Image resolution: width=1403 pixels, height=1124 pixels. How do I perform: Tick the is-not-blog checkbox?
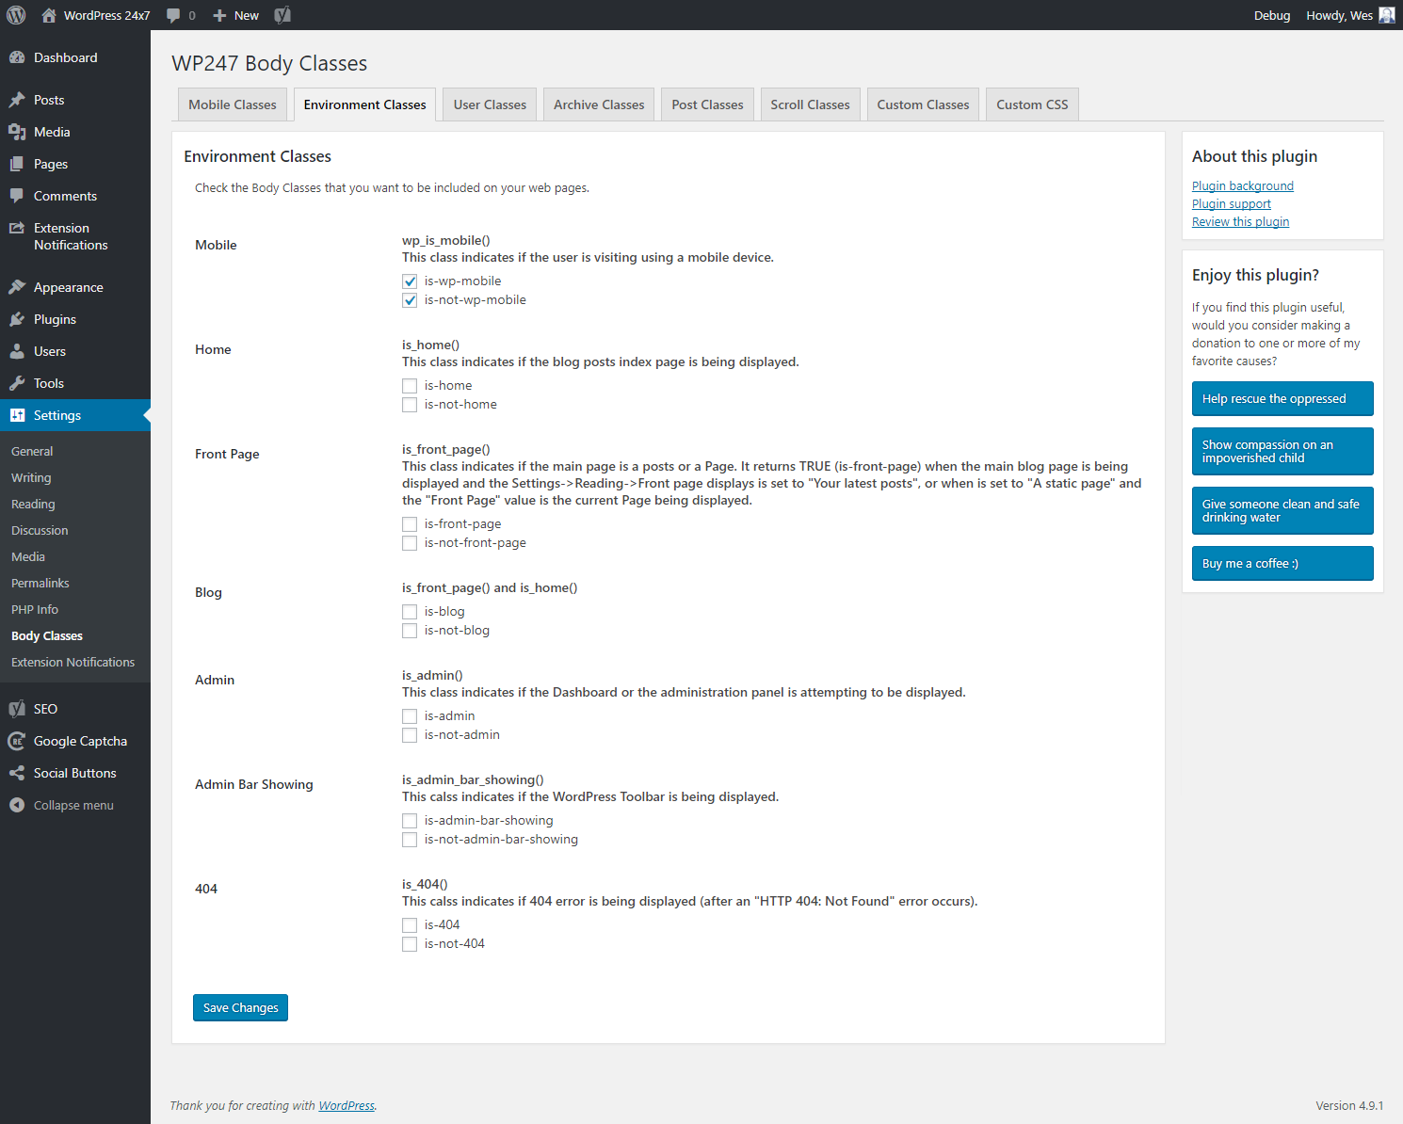410,631
